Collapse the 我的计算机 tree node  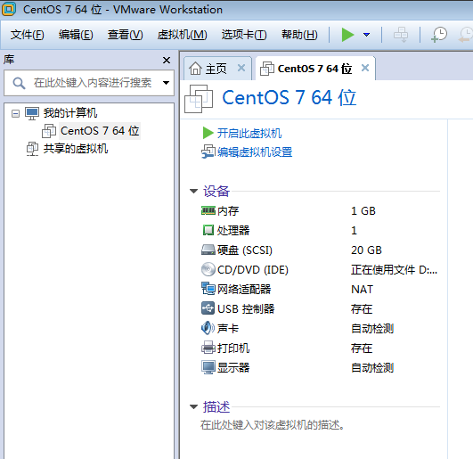pyautogui.click(x=15, y=113)
